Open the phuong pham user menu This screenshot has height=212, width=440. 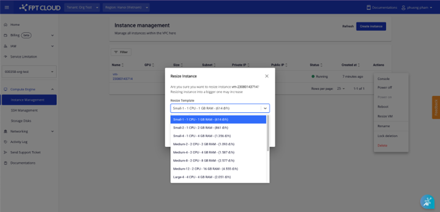[x=417, y=8]
